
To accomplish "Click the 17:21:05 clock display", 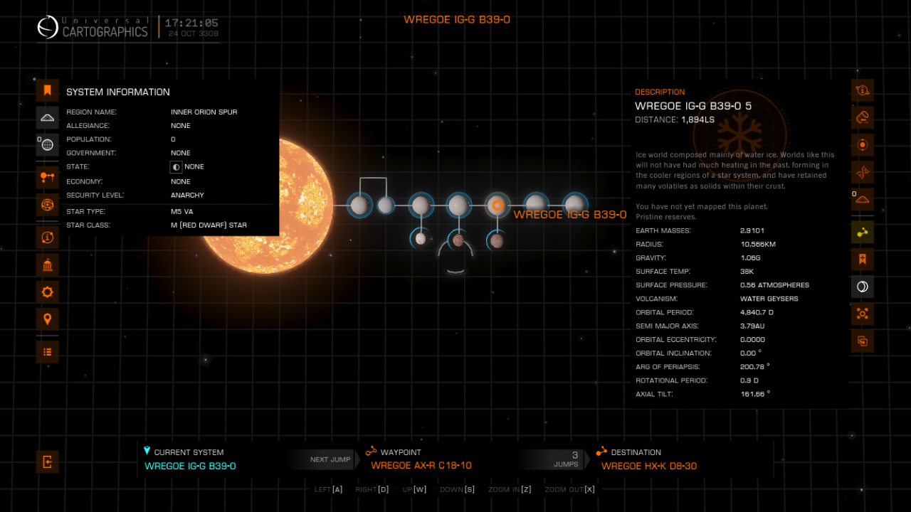I will coord(191,23).
